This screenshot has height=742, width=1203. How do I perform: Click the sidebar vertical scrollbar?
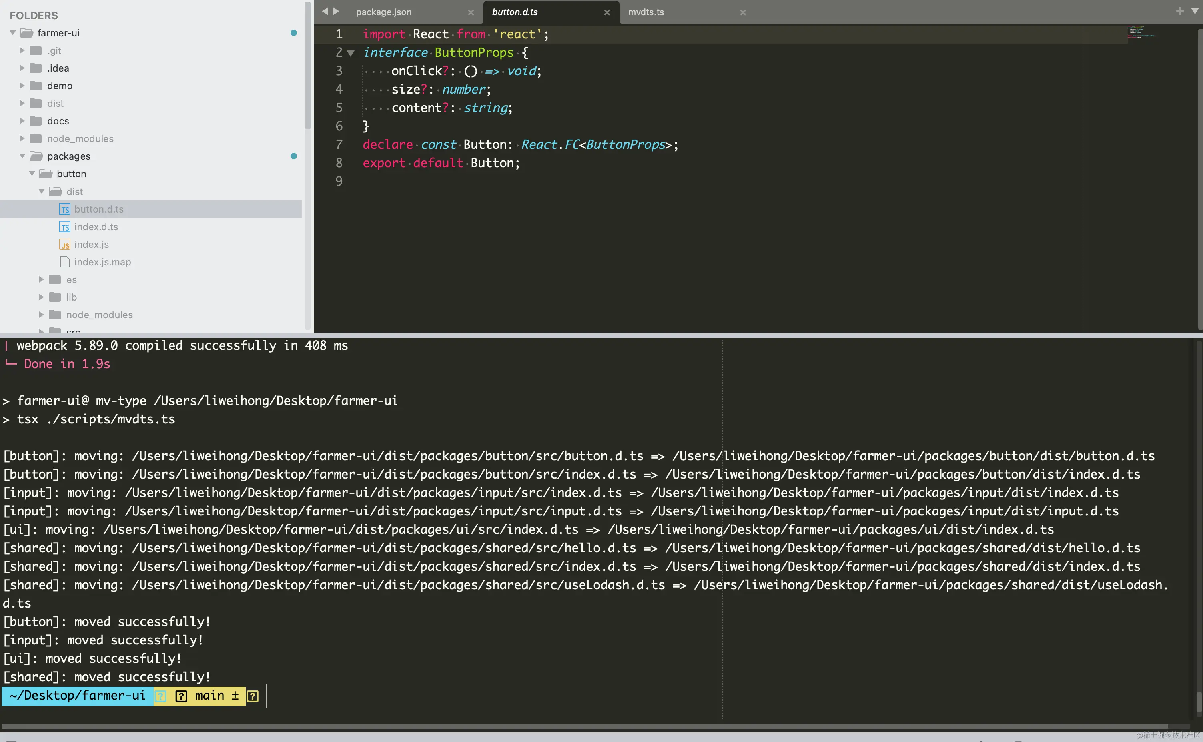pyautogui.click(x=308, y=66)
